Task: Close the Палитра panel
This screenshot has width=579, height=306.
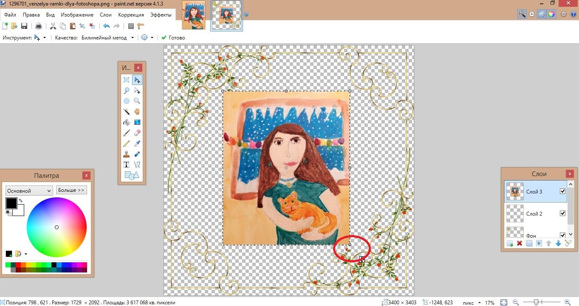Action: pos(86,176)
